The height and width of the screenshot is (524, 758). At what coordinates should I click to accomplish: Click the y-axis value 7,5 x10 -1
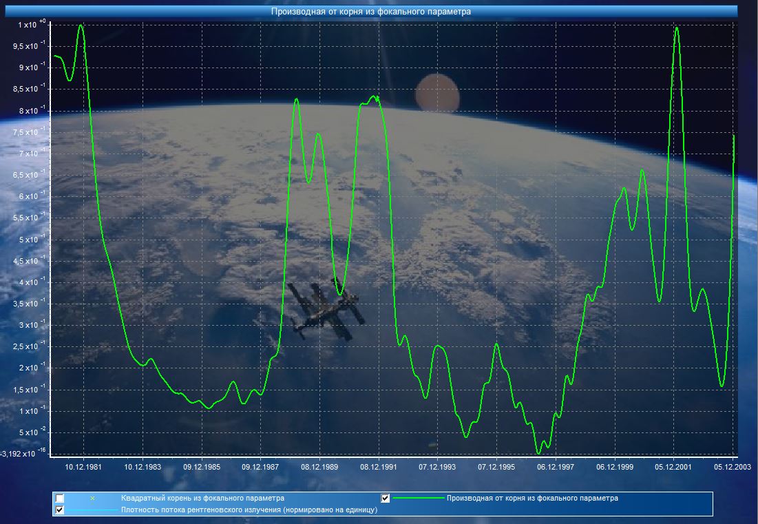tap(29, 132)
